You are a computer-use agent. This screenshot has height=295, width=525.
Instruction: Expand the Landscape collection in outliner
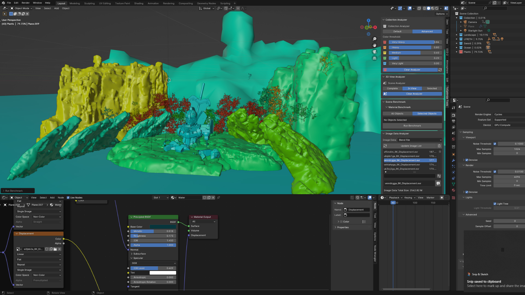tap(456, 35)
